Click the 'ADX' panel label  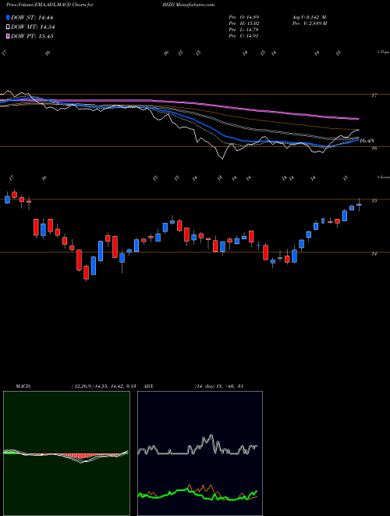point(148,386)
